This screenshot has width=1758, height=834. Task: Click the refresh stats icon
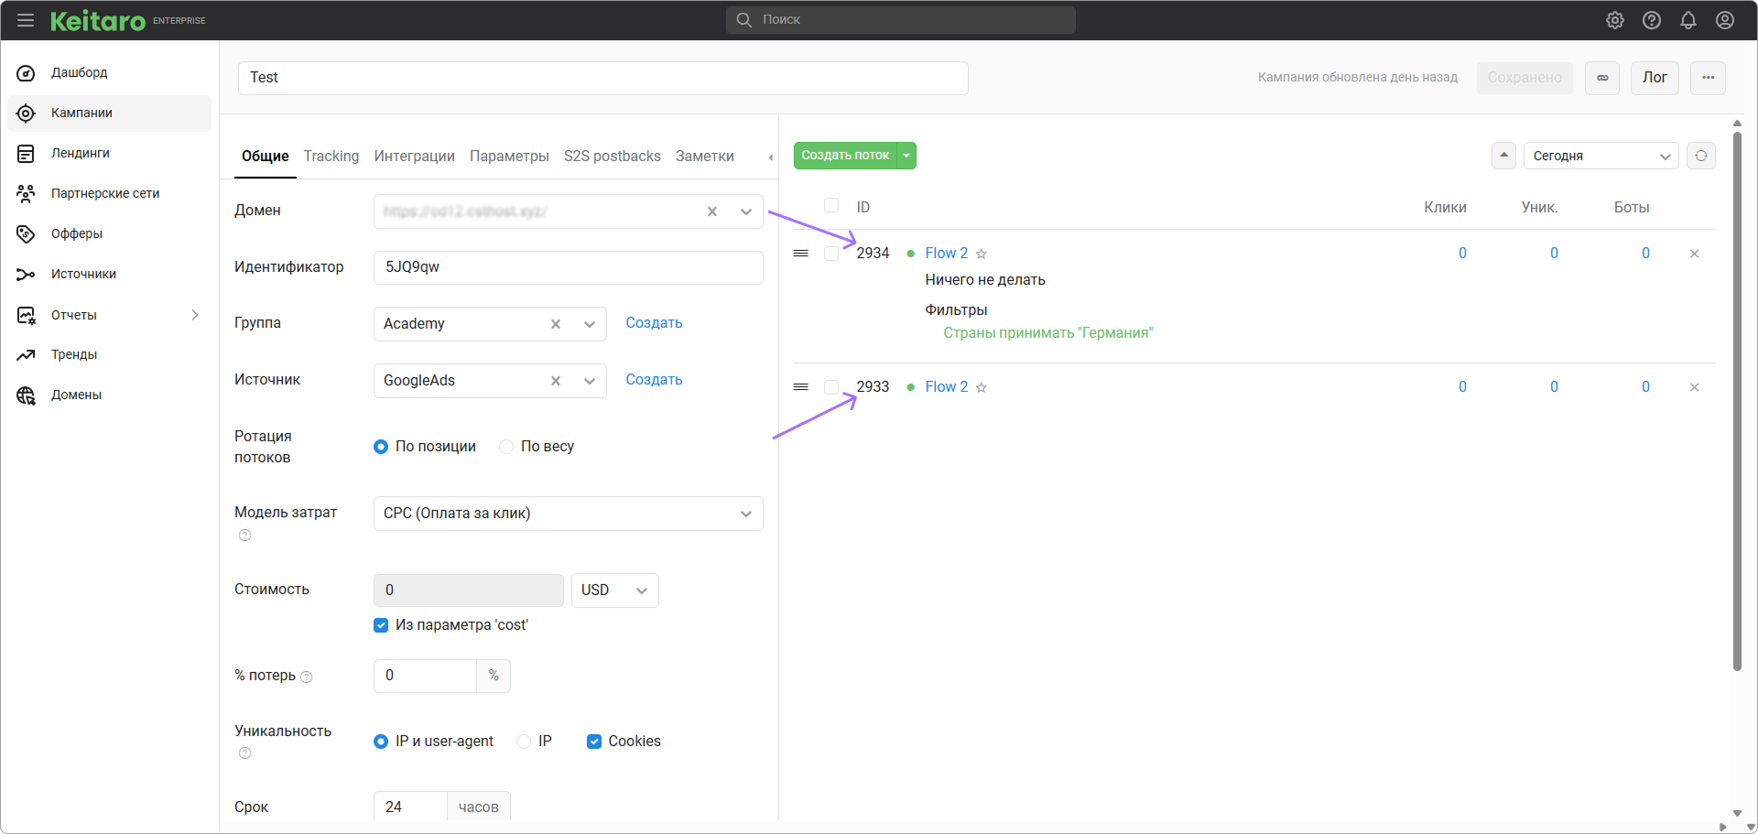pyautogui.click(x=1701, y=156)
